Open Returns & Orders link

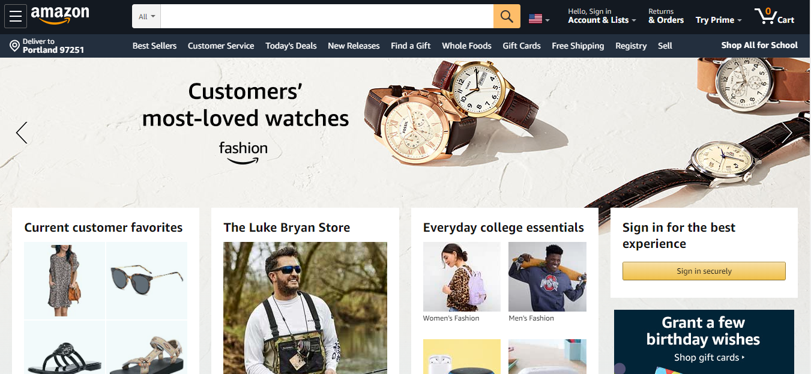pos(666,16)
